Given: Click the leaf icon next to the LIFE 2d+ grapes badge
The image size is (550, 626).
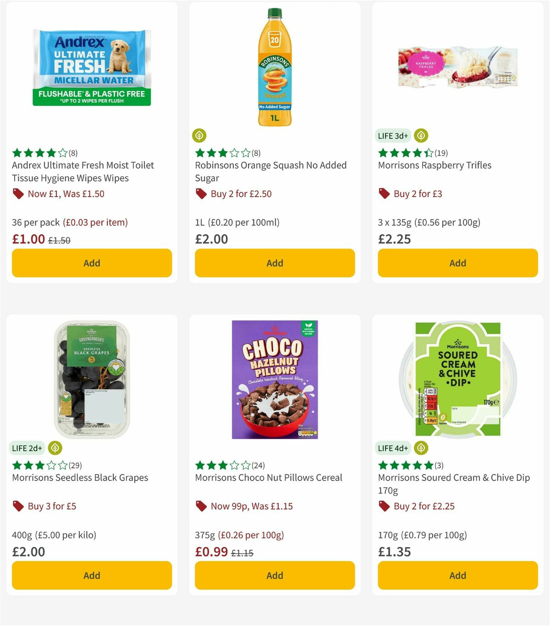Looking at the screenshot, I should (56, 448).
